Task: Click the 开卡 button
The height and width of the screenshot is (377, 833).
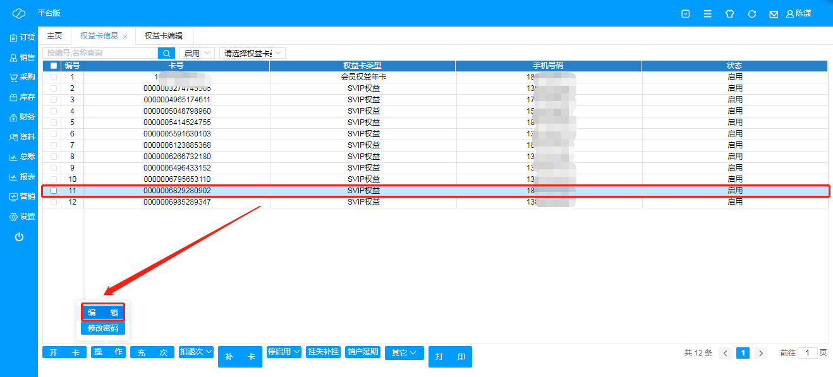Action: point(64,352)
